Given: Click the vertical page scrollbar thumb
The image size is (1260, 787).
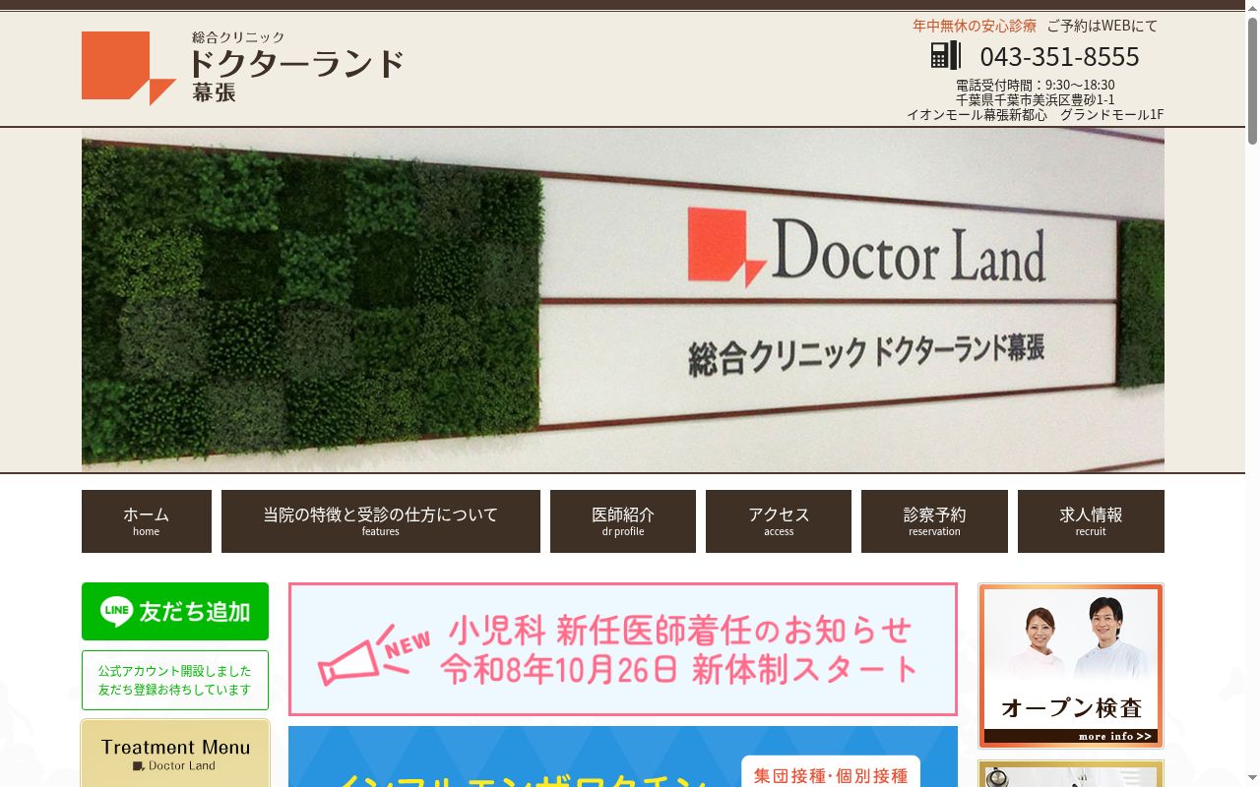Looking at the screenshot, I should click(x=1252, y=81).
